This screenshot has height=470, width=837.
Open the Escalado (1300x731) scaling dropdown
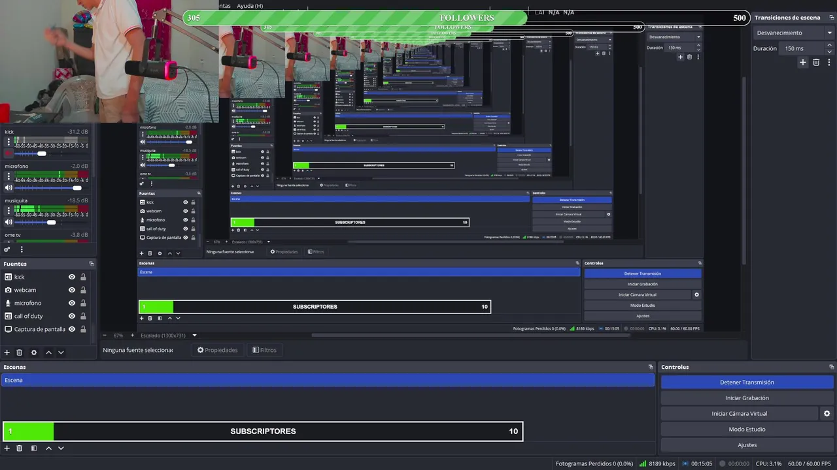(x=168, y=336)
